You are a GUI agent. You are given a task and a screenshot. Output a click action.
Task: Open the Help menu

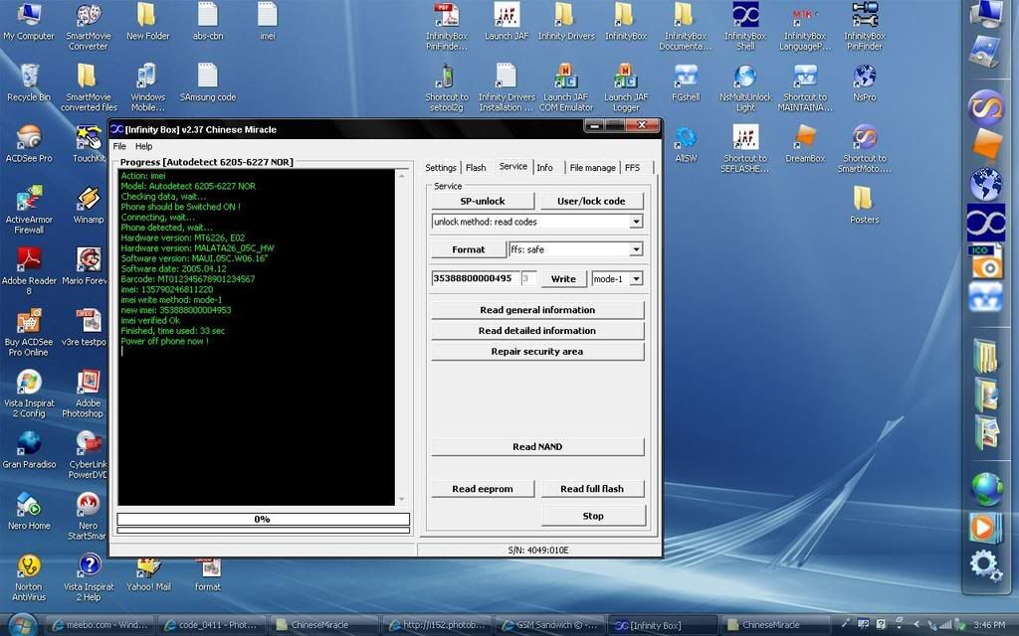[143, 147]
